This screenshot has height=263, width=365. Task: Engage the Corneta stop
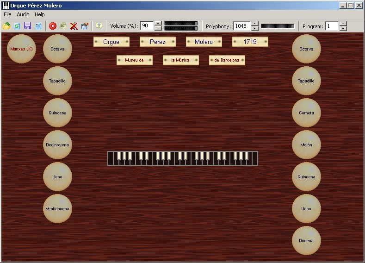pyautogui.click(x=306, y=113)
